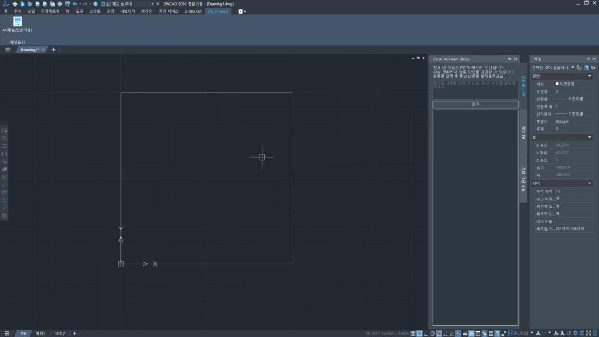The image size is (599, 337).
Task: Add a new layout with plus button
Action: tap(74, 333)
